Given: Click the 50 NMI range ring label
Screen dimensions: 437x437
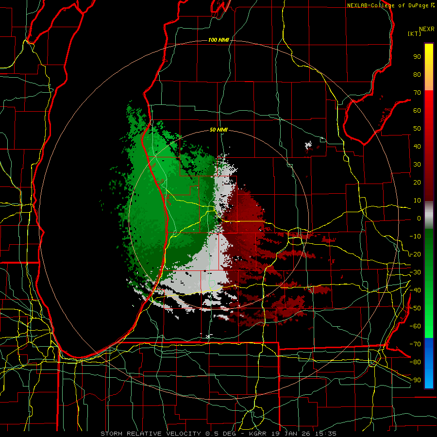Looking at the screenshot, I should point(218,130).
